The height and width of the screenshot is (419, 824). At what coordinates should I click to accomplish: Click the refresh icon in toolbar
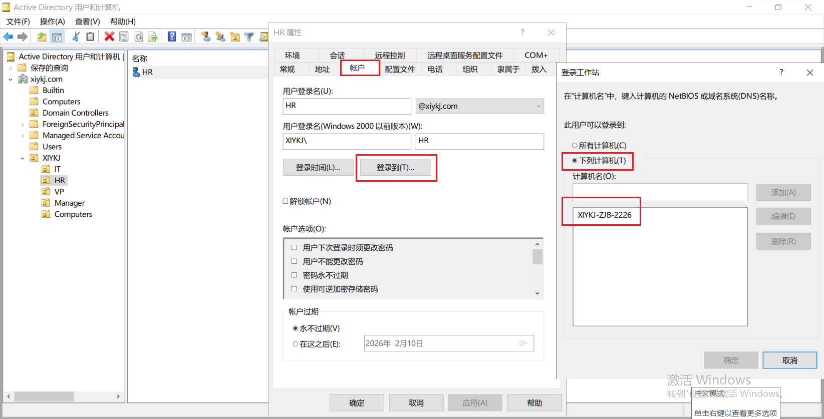pos(139,37)
